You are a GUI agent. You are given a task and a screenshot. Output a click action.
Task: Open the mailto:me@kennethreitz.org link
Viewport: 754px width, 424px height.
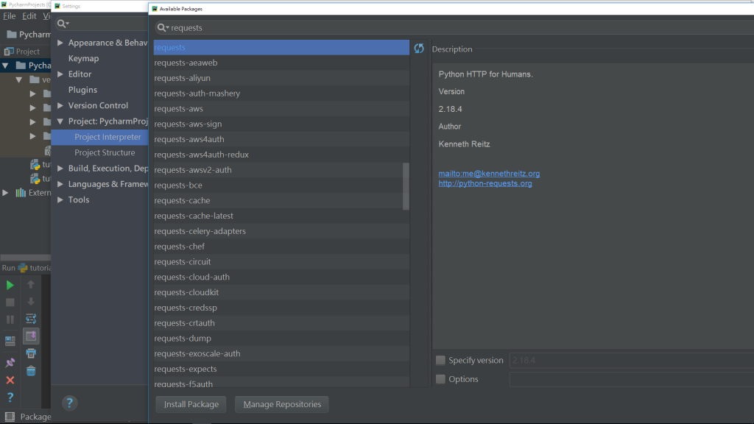pos(489,174)
